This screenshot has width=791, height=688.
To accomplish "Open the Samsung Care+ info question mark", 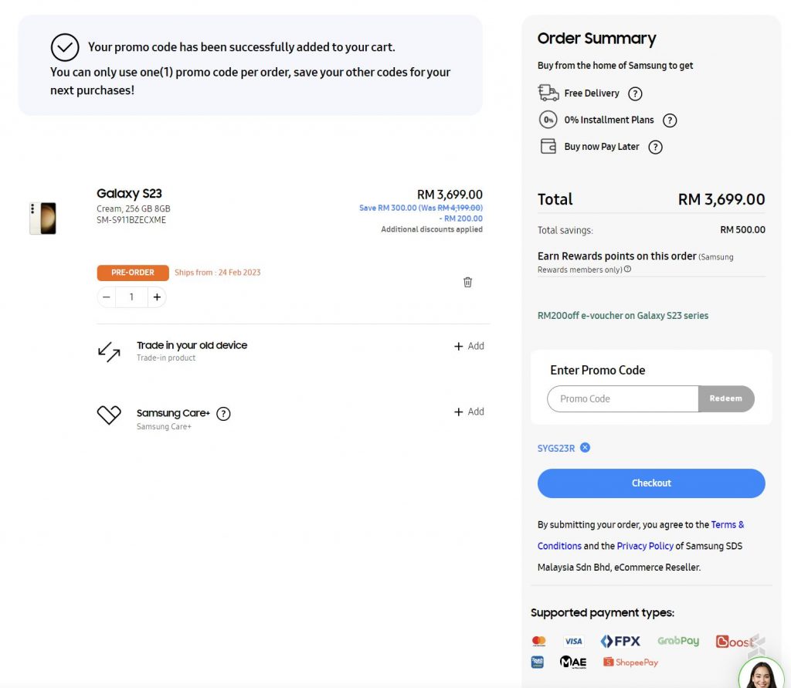I will click(x=223, y=414).
